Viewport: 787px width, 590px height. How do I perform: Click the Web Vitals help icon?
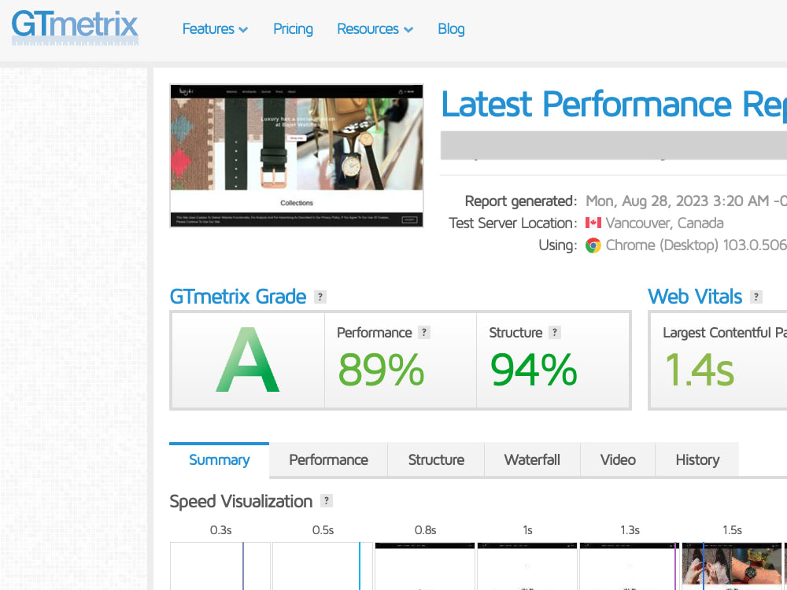point(756,297)
